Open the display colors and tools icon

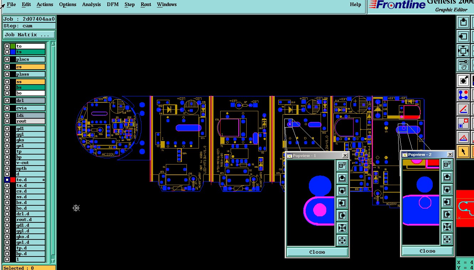463,65
